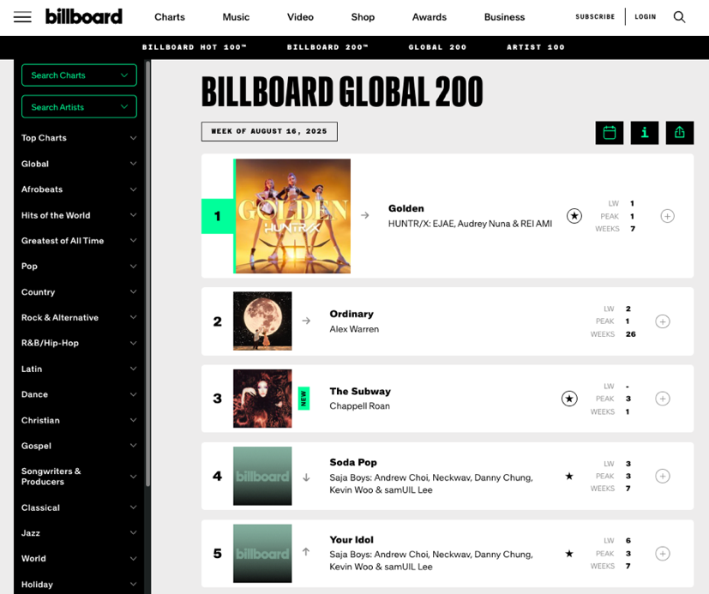Click the circled star icon beside The Subway

tap(569, 399)
